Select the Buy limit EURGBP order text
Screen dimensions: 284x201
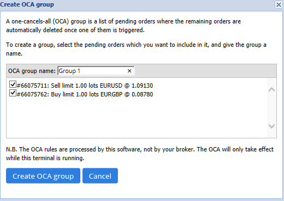tap(85, 94)
